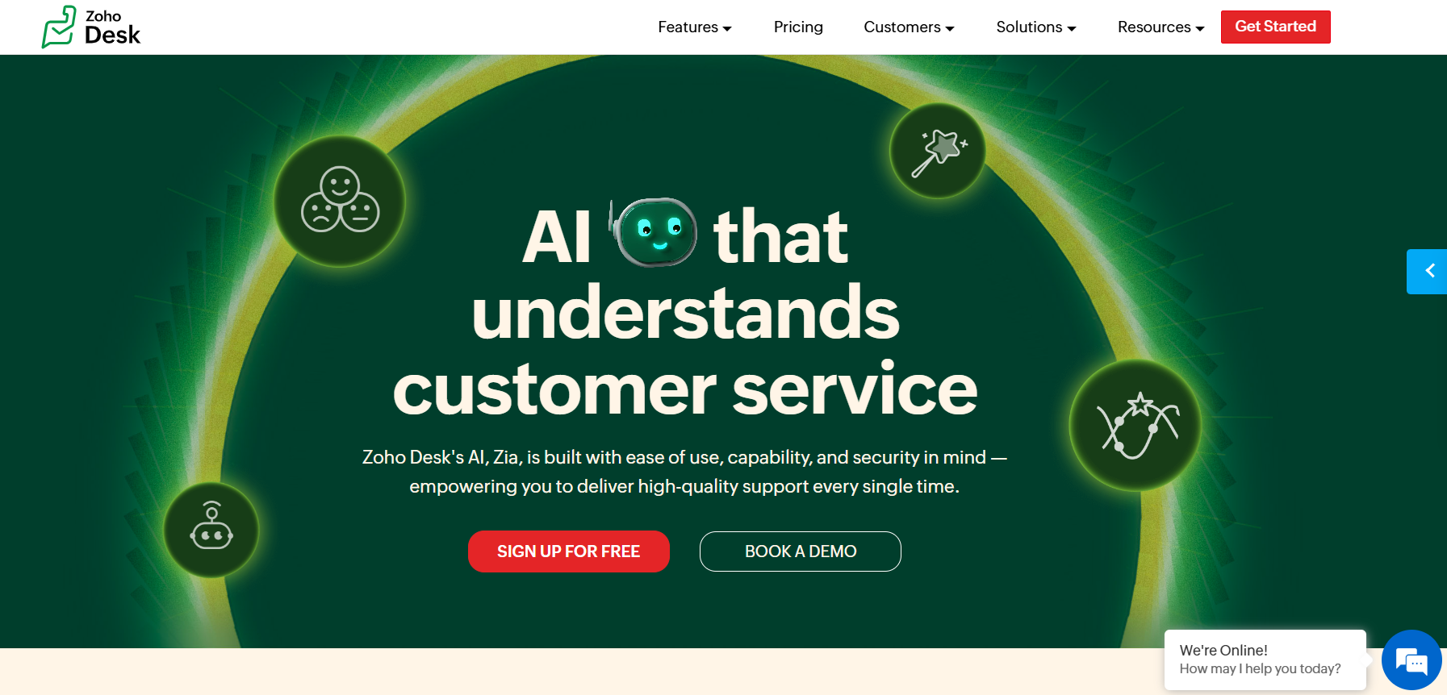The height and width of the screenshot is (695, 1447).
Task: Click the Zoho Desk logo icon
Action: 59,27
